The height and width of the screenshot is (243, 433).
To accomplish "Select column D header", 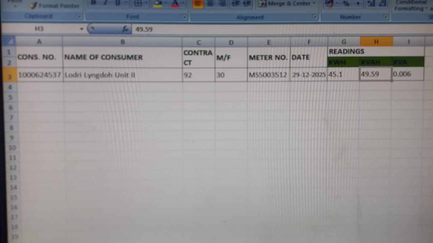I will point(231,42).
